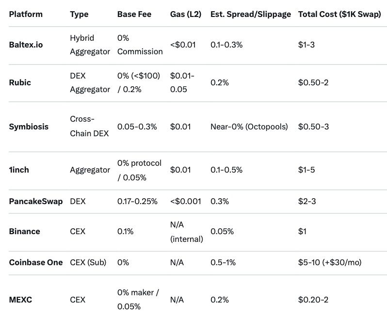Click the Hybrid Aggregator type cell

[x=90, y=45]
